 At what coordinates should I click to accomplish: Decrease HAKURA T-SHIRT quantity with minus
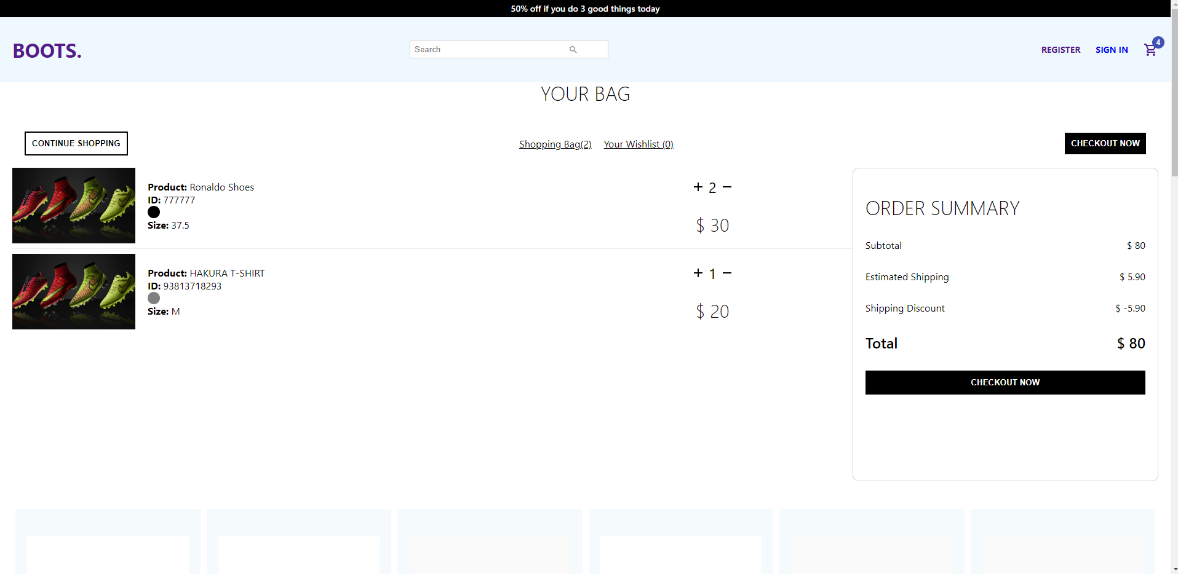click(728, 273)
